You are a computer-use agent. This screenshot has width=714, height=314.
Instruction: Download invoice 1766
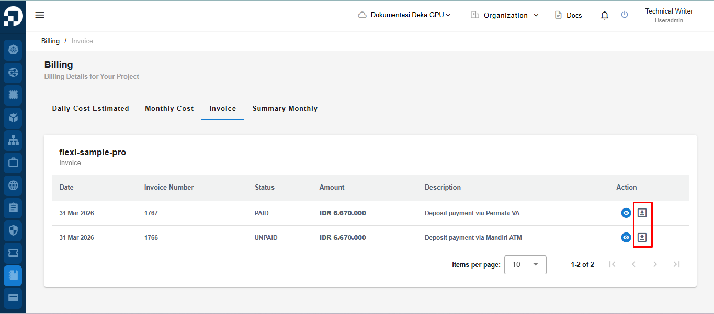coord(642,237)
